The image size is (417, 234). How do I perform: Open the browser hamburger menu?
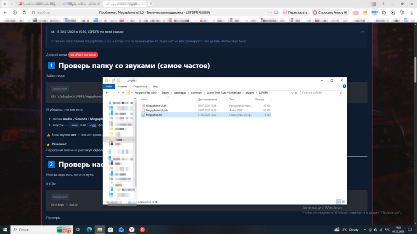coord(383,4)
